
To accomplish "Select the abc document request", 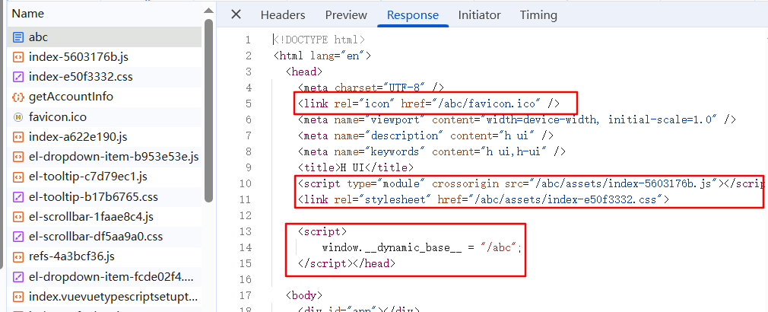I will [105, 37].
